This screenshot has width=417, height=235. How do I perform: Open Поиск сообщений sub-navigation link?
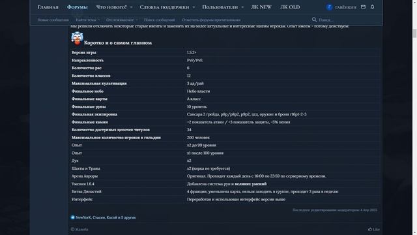pyautogui.click(x=159, y=20)
